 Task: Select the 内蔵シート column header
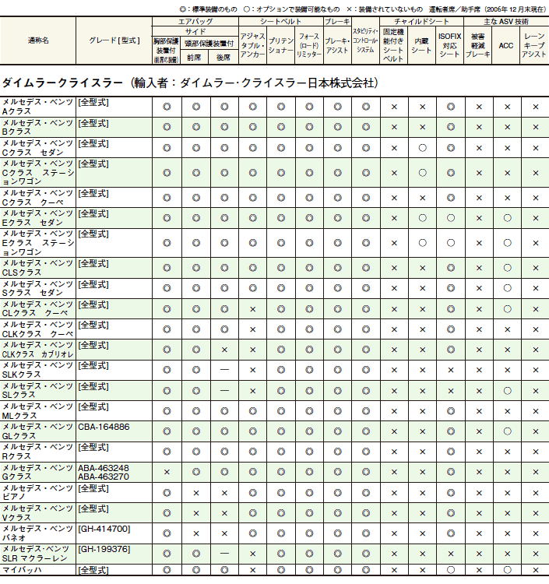tap(421, 45)
